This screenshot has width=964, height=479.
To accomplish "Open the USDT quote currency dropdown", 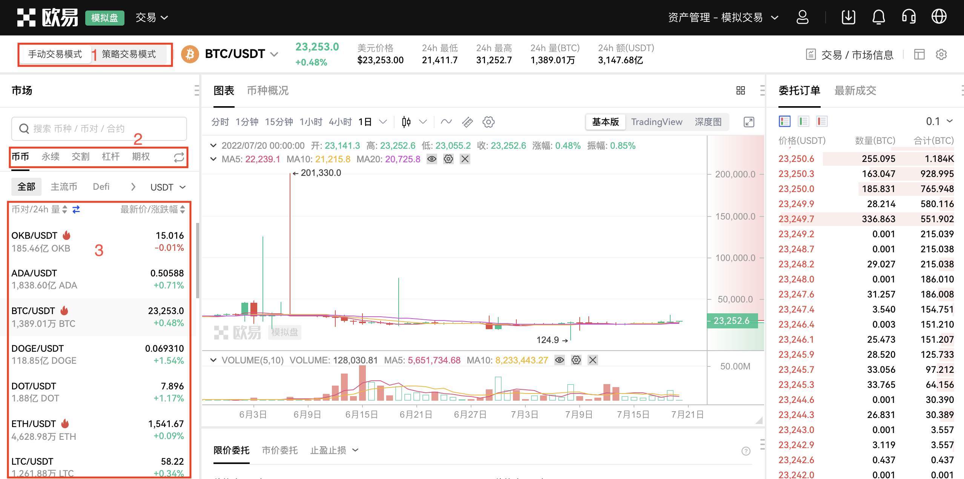I will (x=168, y=187).
